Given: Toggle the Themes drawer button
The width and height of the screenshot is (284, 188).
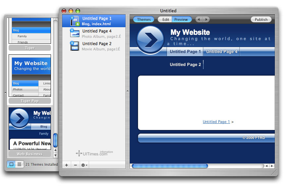Looking at the screenshot, I should (144, 20).
